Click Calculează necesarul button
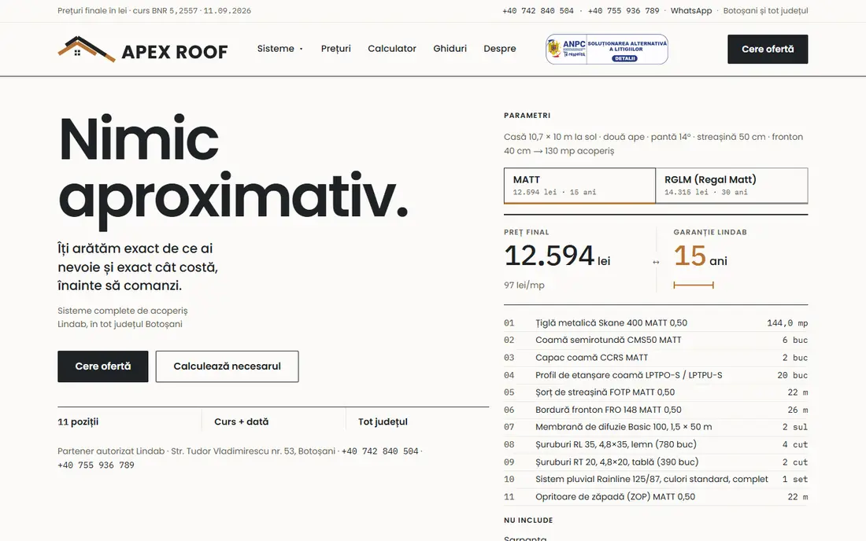 pyautogui.click(x=227, y=366)
